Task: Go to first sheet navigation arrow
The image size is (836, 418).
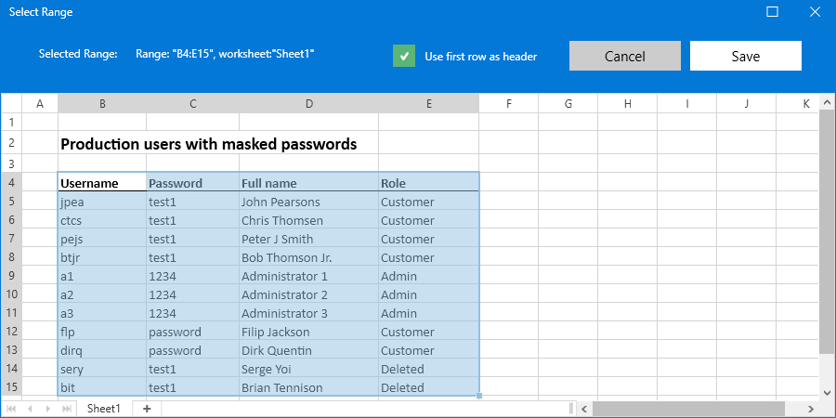Action: [12, 409]
